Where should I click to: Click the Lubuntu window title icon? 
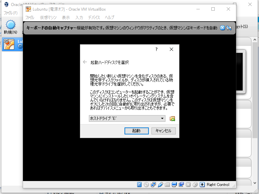click(x=28, y=9)
